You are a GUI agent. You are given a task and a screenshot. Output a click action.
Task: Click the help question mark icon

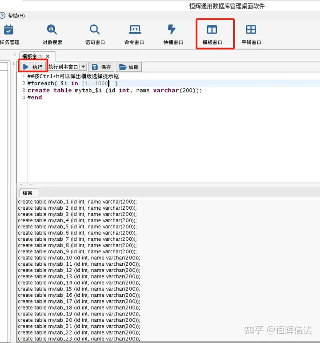click(2, 16)
